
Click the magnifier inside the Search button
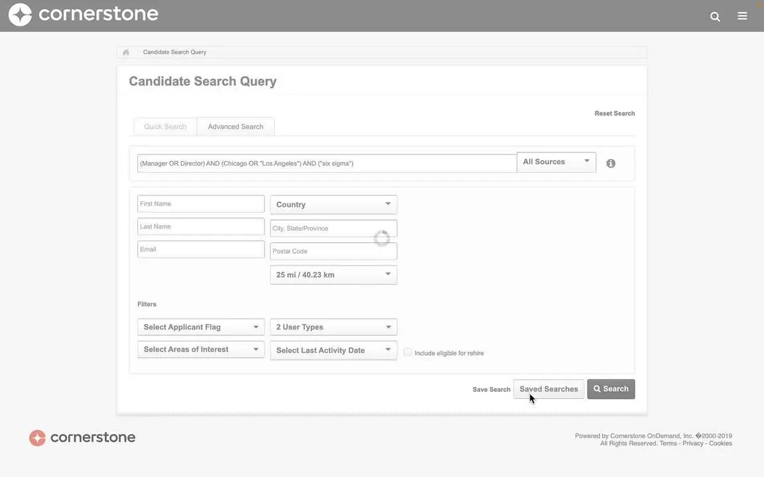click(x=597, y=388)
